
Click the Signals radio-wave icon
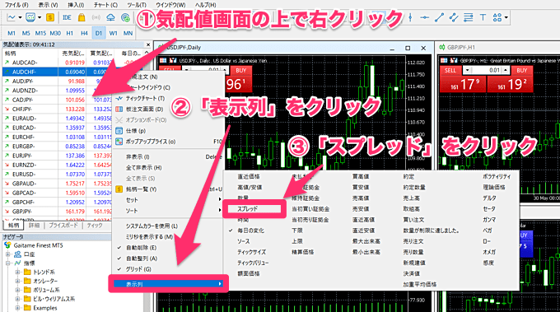(x=96, y=17)
